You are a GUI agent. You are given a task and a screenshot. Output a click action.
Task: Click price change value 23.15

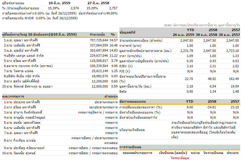235,107
